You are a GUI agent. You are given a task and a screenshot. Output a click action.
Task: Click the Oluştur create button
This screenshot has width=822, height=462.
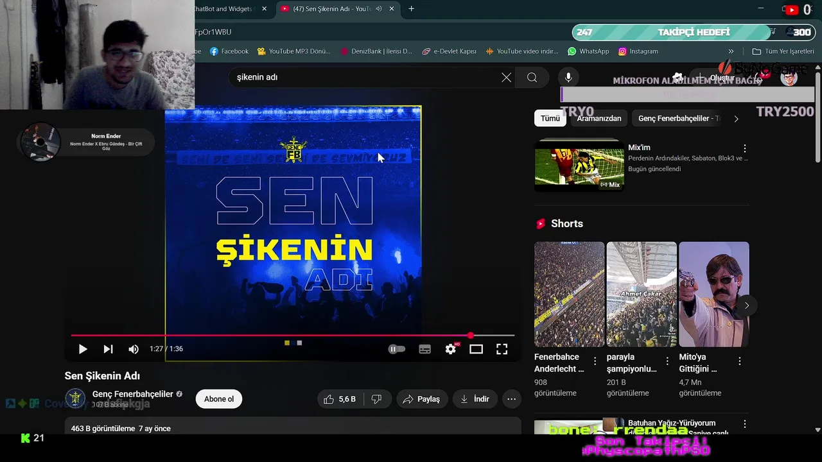[717, 78]
